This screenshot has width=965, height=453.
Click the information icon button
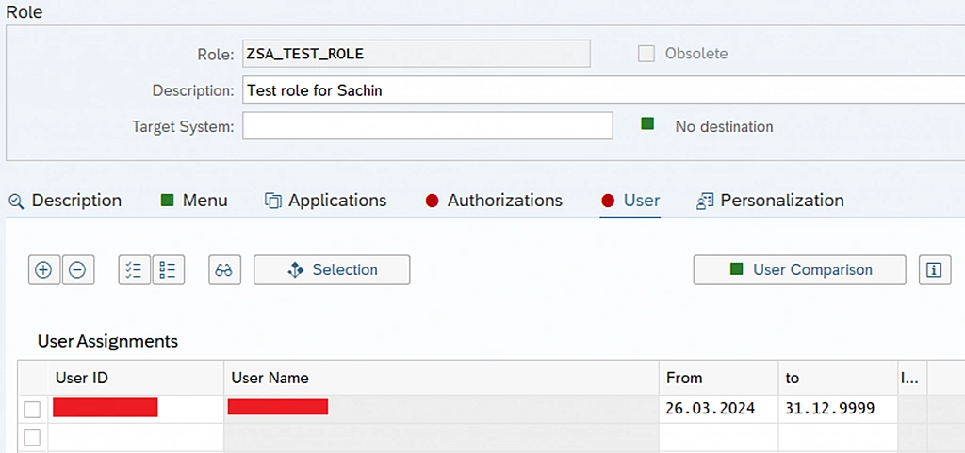(935, 270)
